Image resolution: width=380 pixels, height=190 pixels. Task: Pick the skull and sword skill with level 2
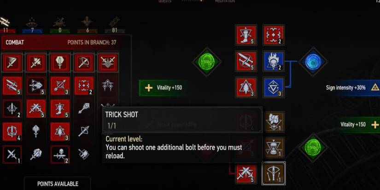click(x=60, y=155)
